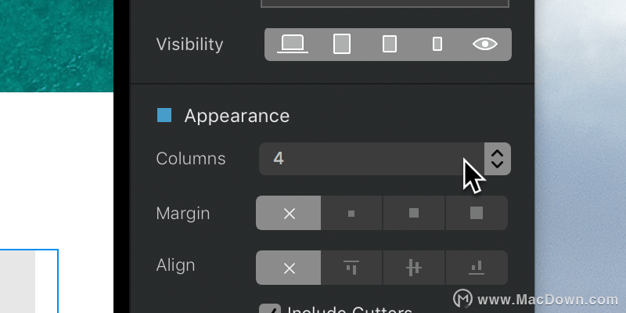Set Margin to none (X)
This screenshot has width=626, height=313.
tap(288, 213)
